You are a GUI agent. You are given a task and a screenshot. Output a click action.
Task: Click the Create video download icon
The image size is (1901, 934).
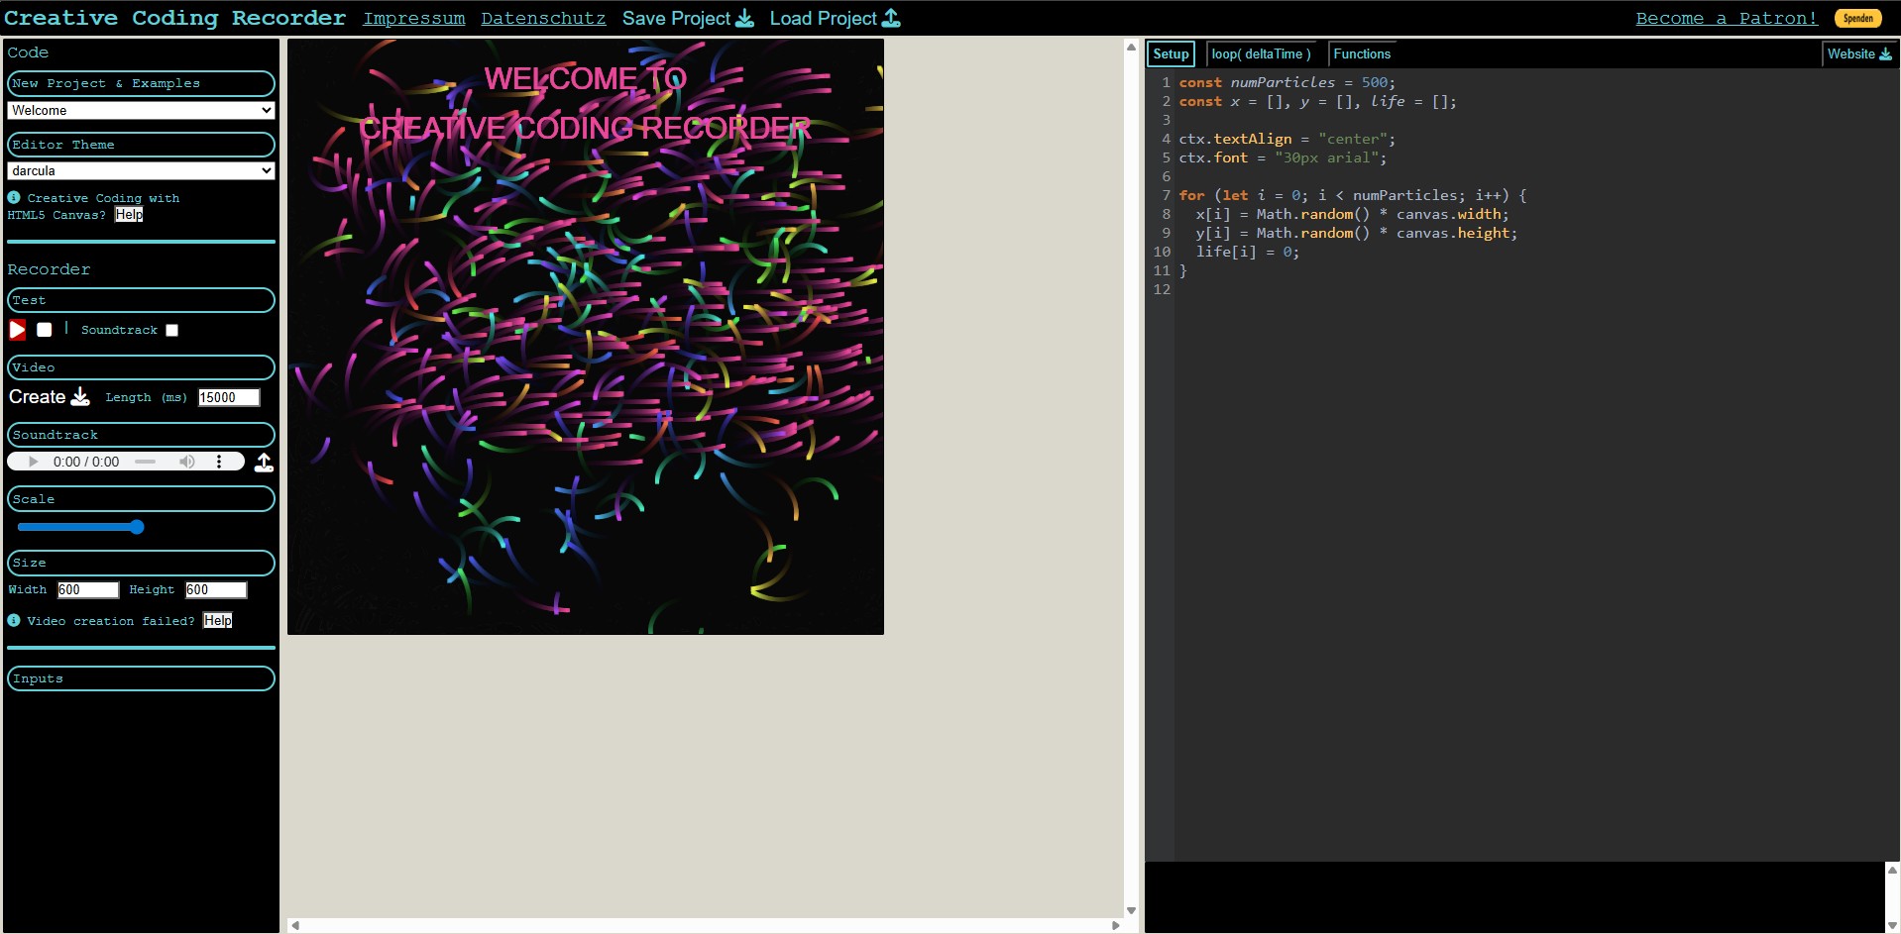[80, 397]
